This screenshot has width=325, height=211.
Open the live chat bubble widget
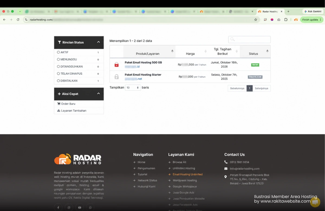pyautogui.click(x=315, y=202)
